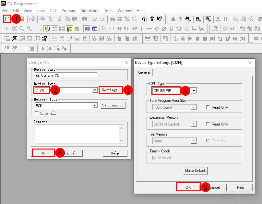Tick Read Only for File Memory
Image resolution: width=262 pixels, height=204 pixels.
pos(208,141)
